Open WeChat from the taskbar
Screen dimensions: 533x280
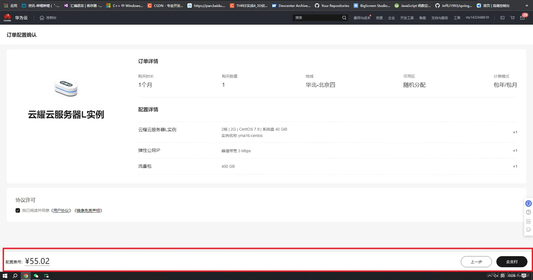pyautogui.click(x=36, y=276)
